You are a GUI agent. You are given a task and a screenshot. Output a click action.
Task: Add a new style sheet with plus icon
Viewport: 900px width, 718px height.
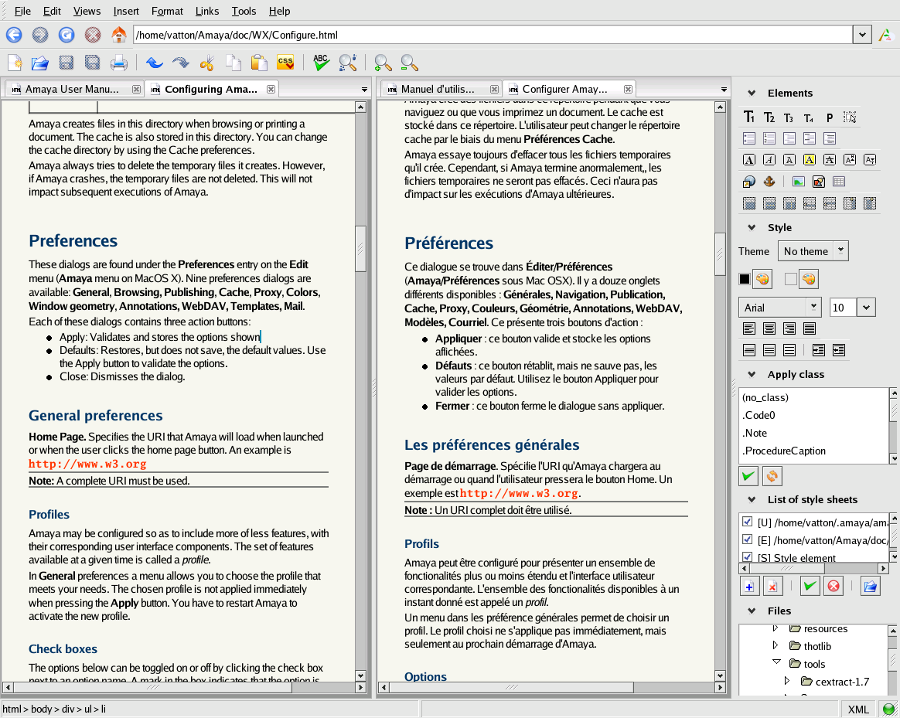tap(748, 587)
